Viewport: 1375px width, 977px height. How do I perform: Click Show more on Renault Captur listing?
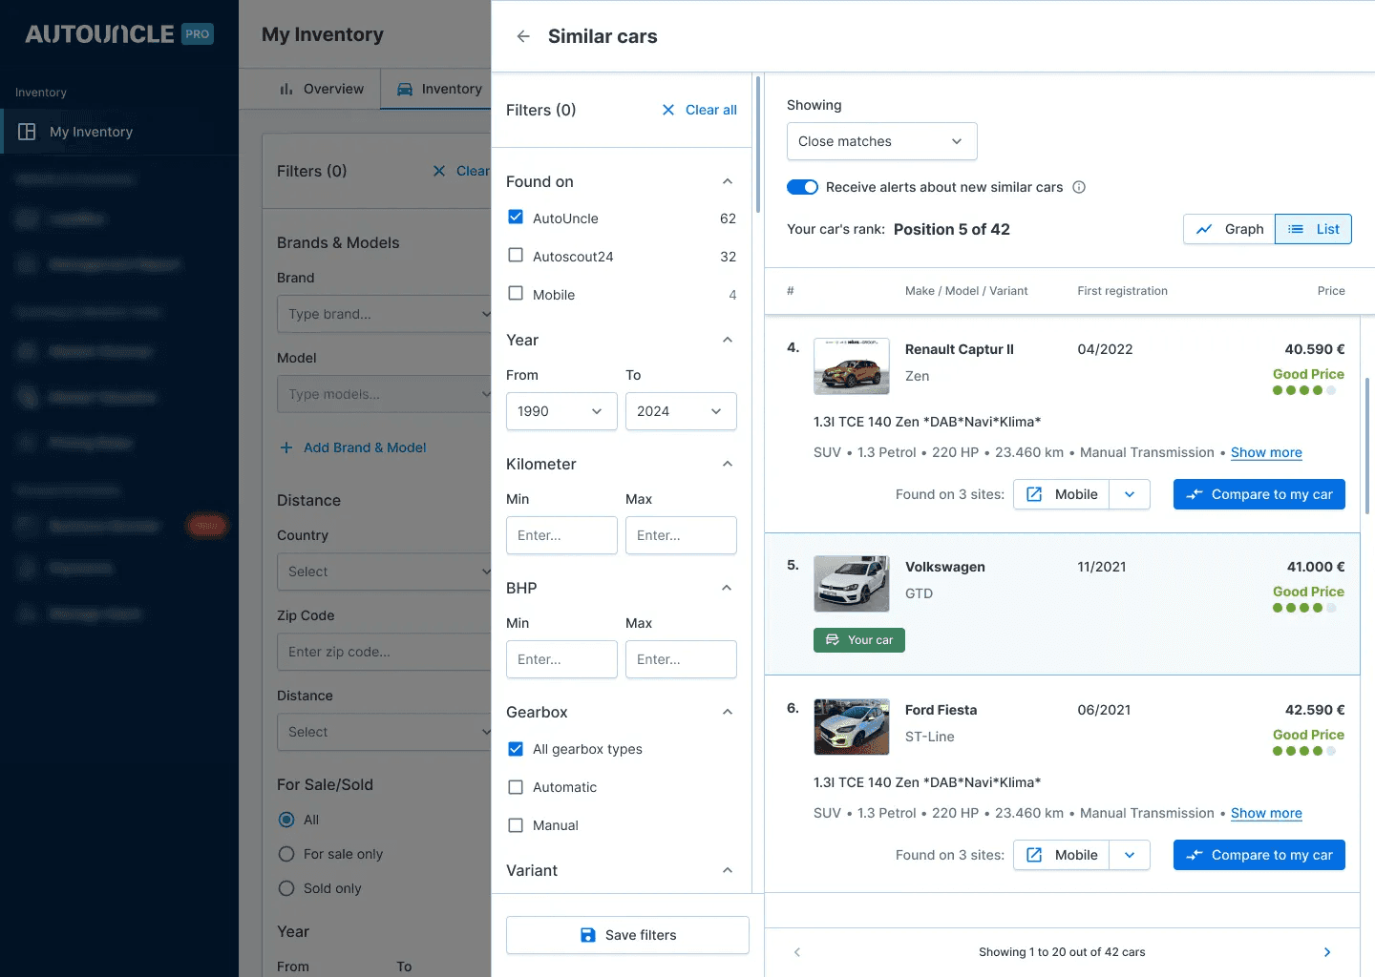pos(1266,452)
